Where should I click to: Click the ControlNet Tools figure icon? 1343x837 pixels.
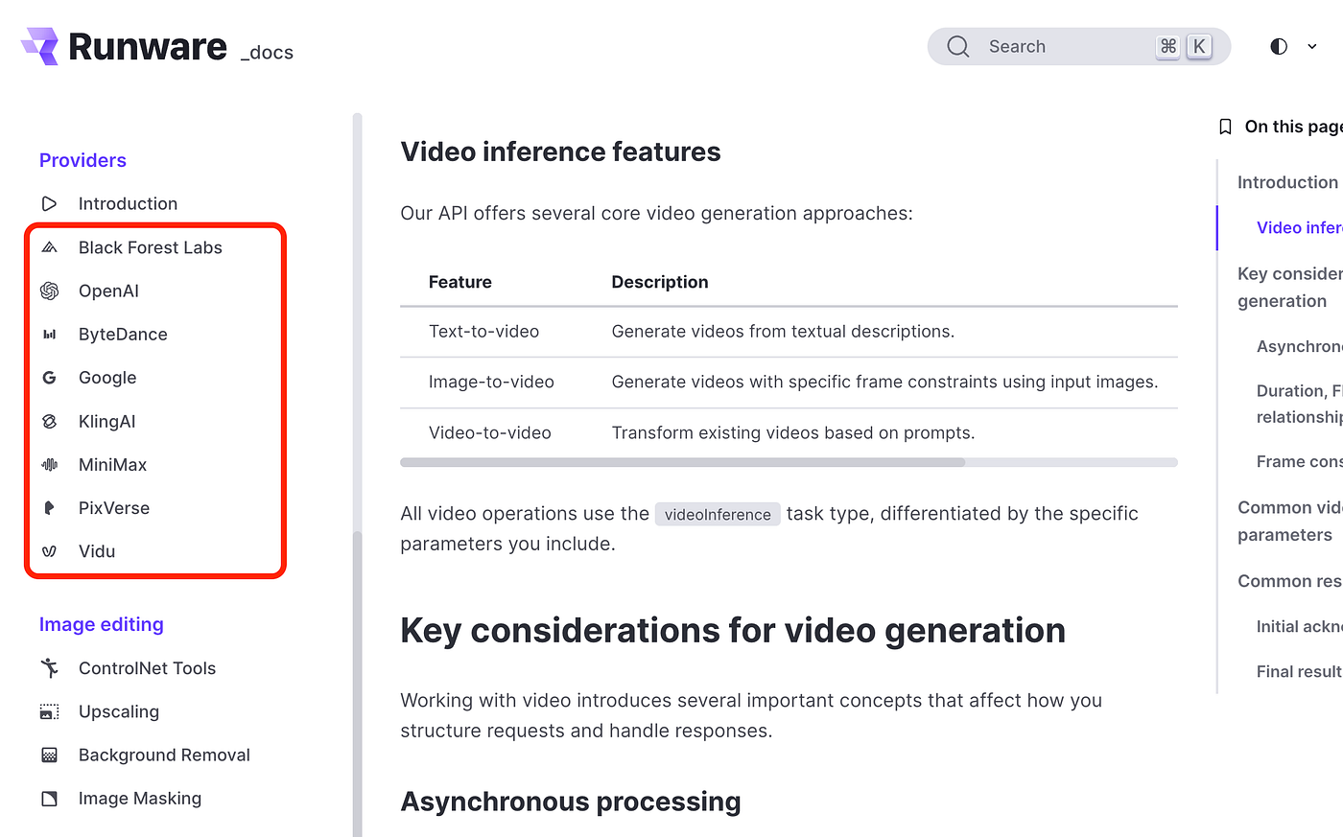pos(50,668)
